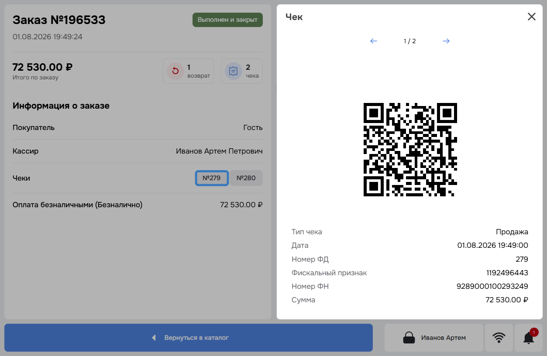
Task: Click the order total 72 530.00 ₽ heading
Action: [x=43, y=67]
